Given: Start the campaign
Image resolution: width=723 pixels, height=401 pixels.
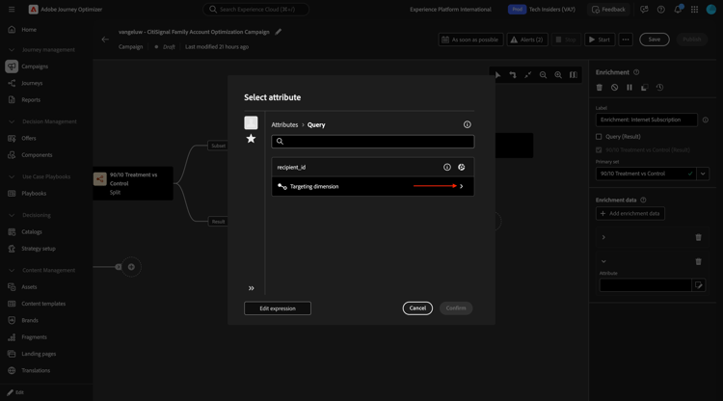Looking at the screenshot, I should pos(600,40).
